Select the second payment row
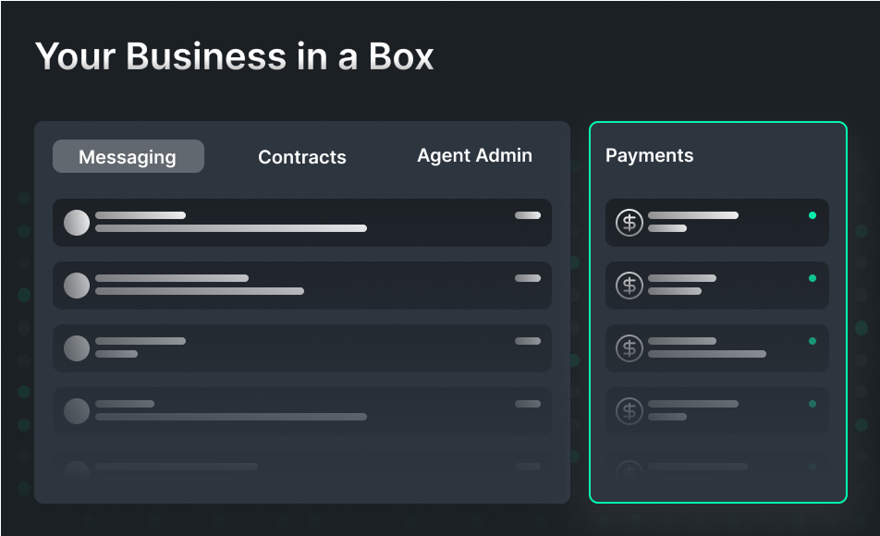Screen dimensions: 880x536 click(x=717, y=286)
